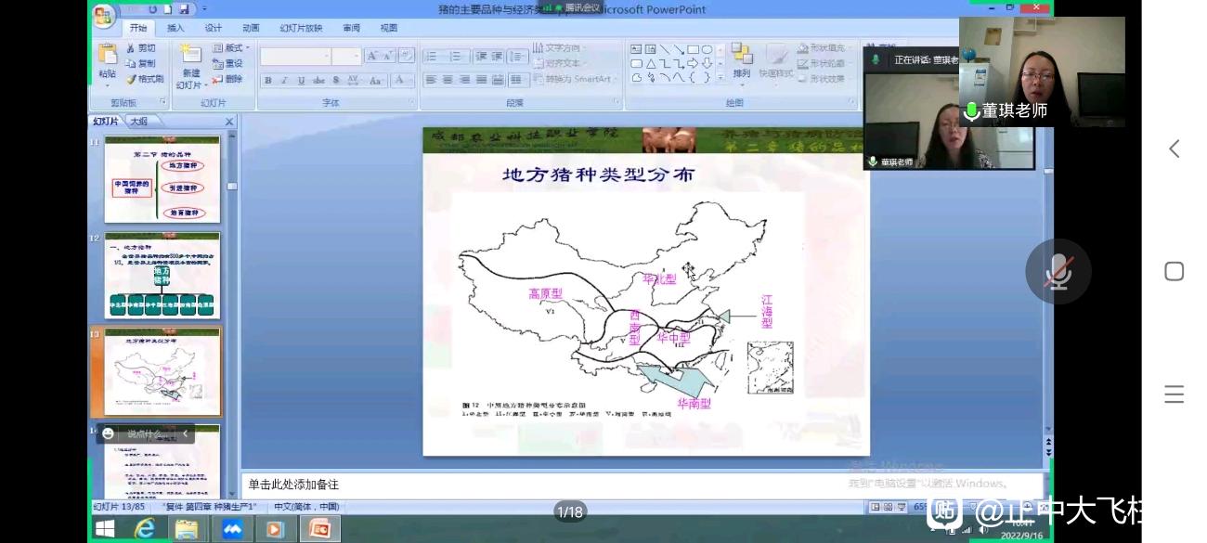This screenshot has height=543, width=1207.
Task: Toggle underline formatting
Action: (301, 81)
